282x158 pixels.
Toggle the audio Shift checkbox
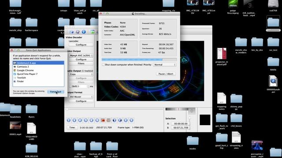pyautogui.click(x=70, y=86)
